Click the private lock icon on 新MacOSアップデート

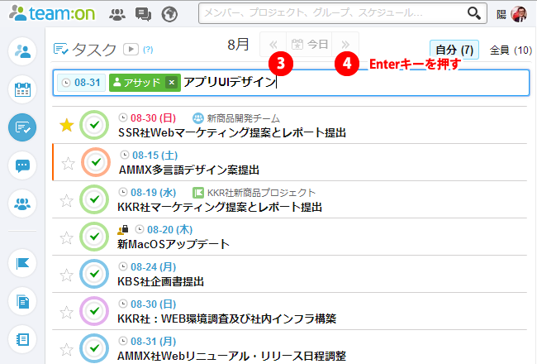pos(122,229)
